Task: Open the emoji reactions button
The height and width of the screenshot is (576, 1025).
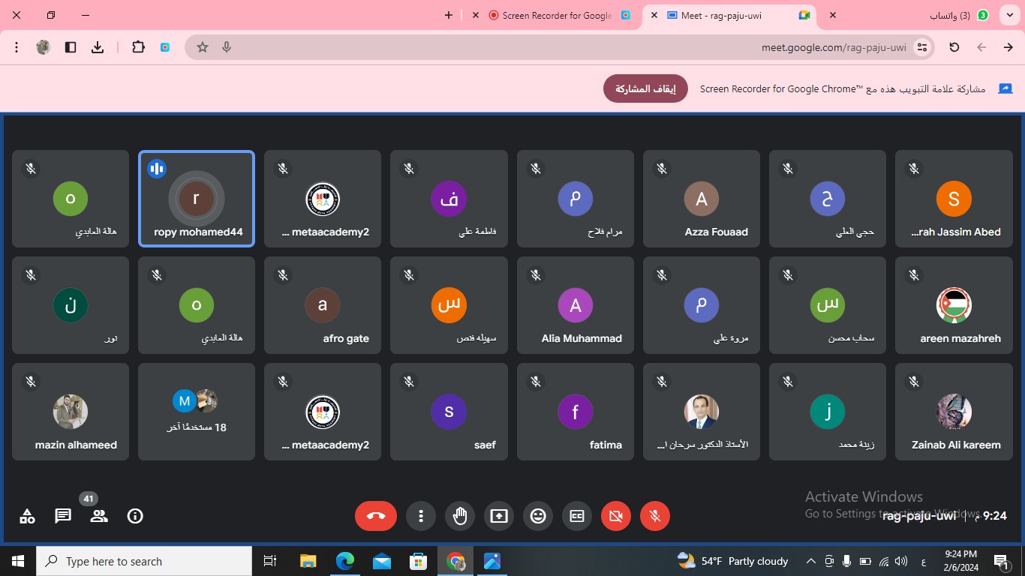Action: click(538, 516)
